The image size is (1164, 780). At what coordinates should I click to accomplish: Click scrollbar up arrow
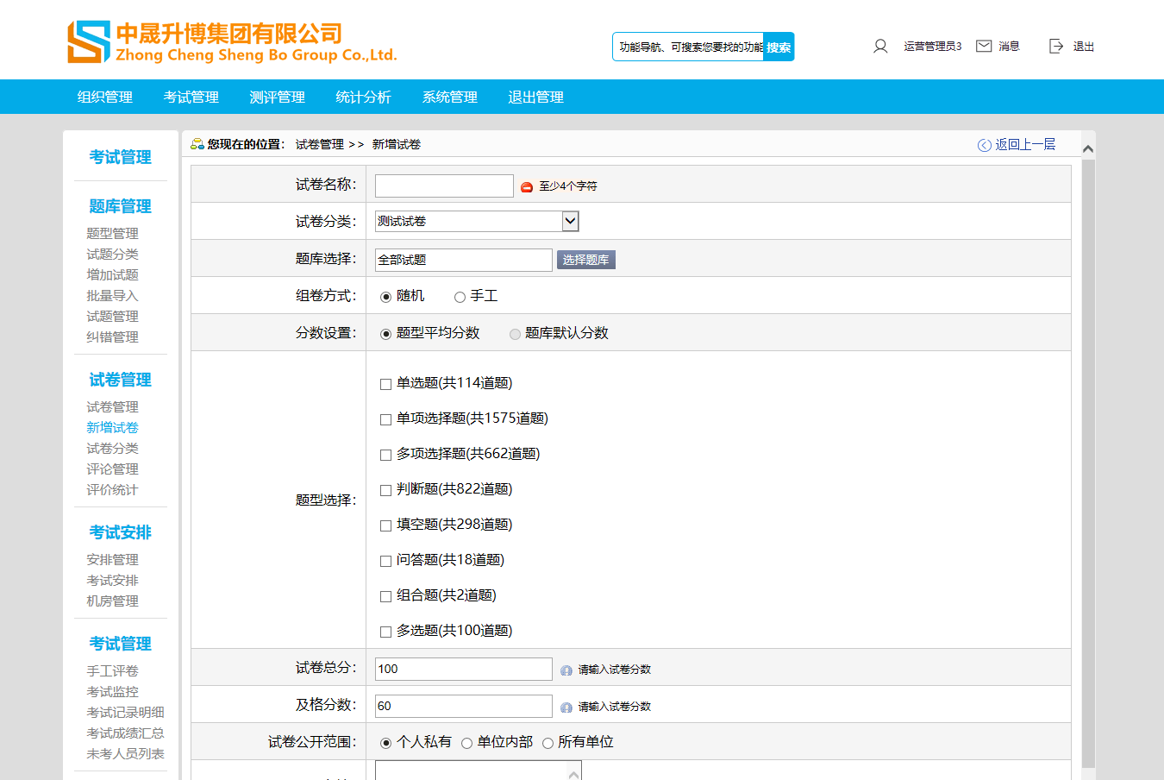tap(1088, 149)
